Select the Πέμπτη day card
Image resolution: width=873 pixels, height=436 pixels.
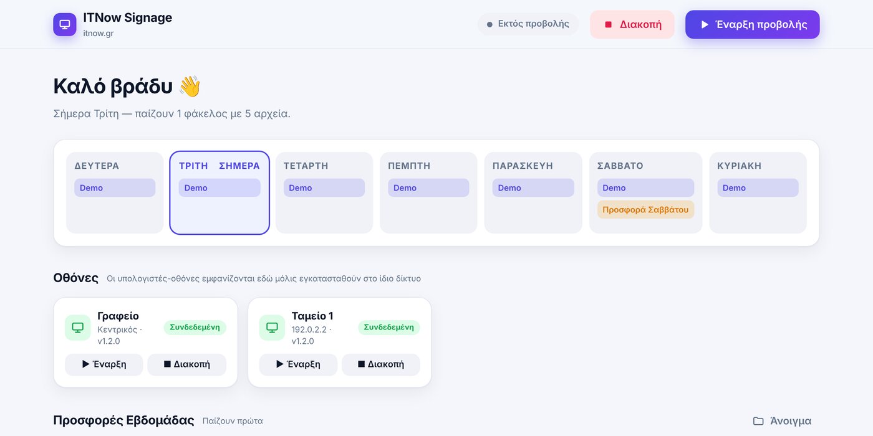click(428, 193)
